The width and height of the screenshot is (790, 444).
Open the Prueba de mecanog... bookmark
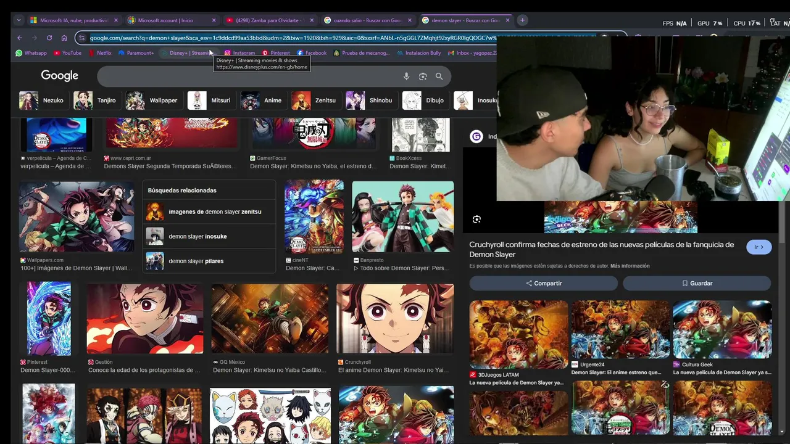coord(362,53)
